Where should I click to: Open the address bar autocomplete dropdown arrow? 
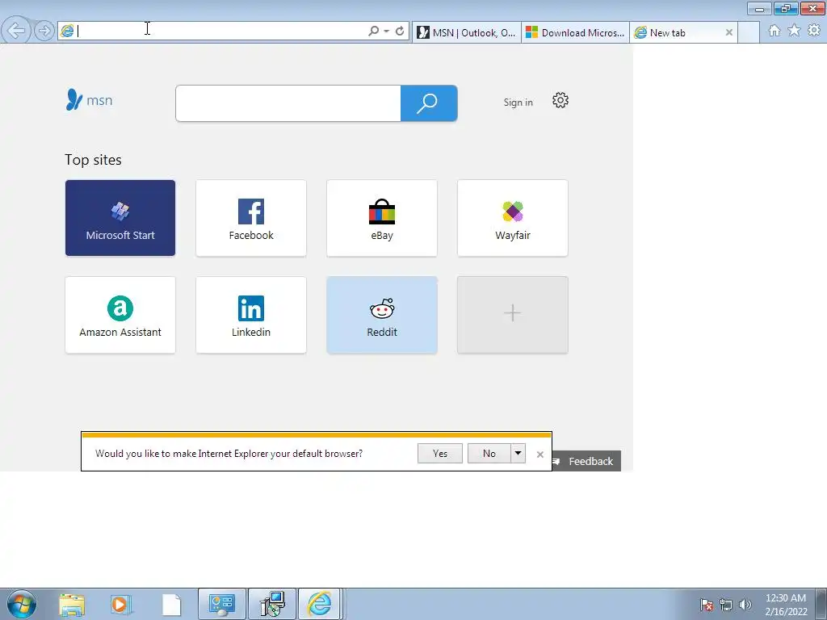pyautogui.click(x=387, y=31)
